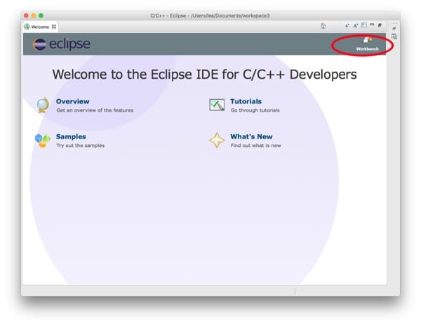This screenshot has width=421, height=326.
Task: Open the Tutorials link
Action: [x=246, y=101]
